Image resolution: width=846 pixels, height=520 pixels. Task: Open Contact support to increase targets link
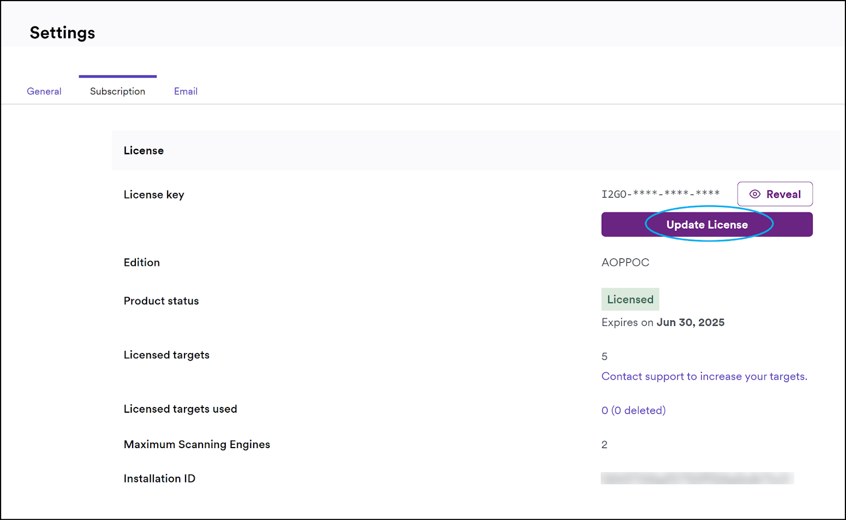coord(704,376)
